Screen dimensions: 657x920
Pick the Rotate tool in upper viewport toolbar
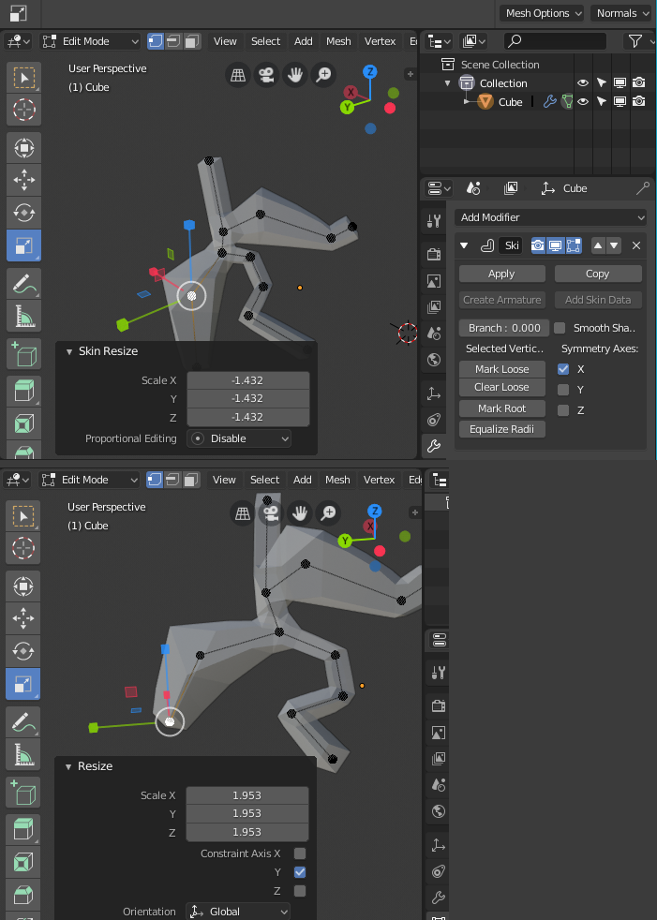(x=24, y=213)
